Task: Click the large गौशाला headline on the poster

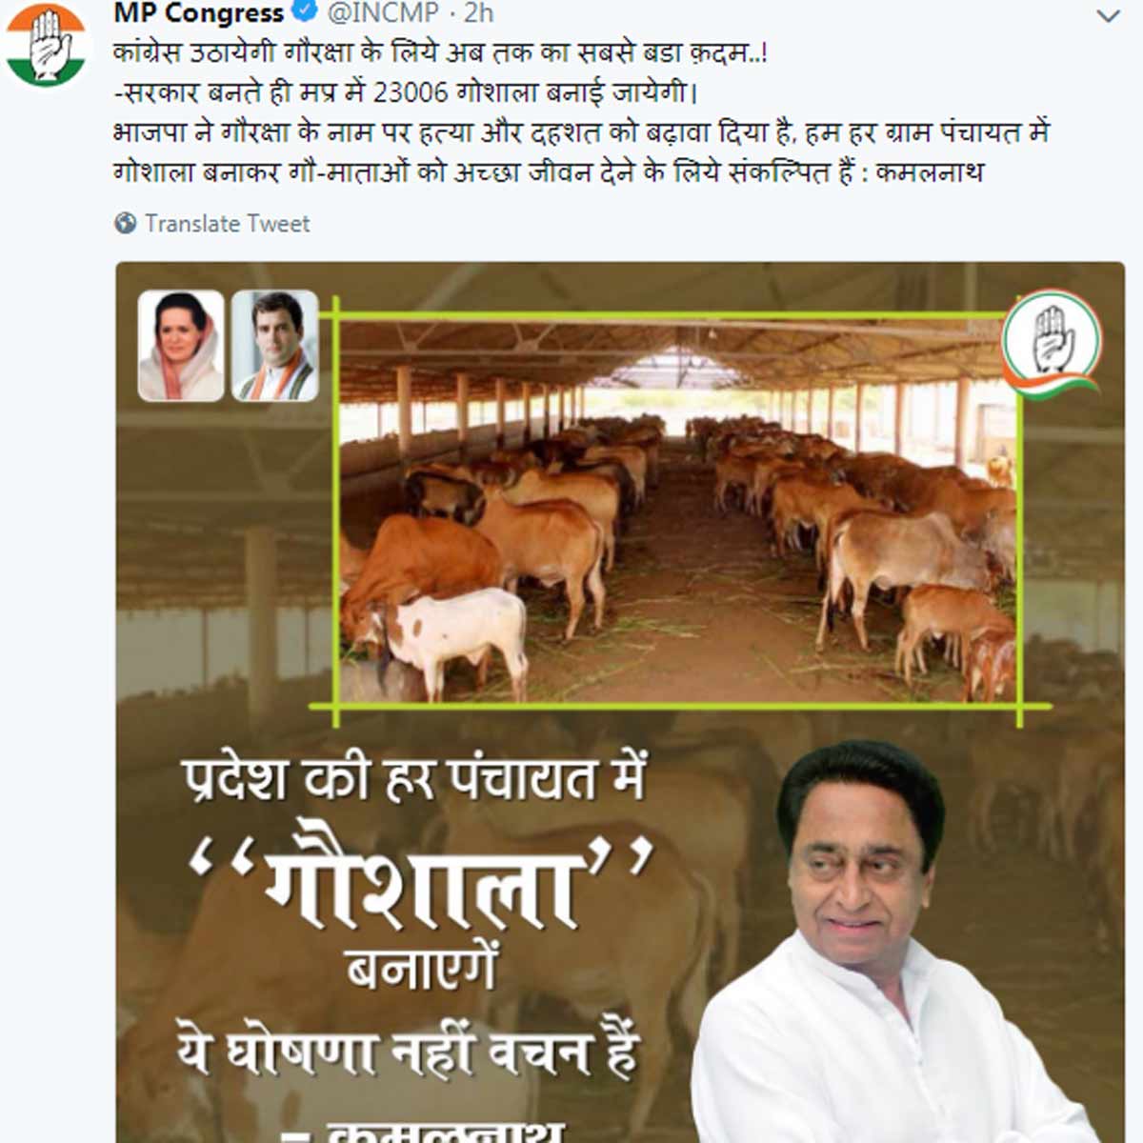Action: pos(421,882)
